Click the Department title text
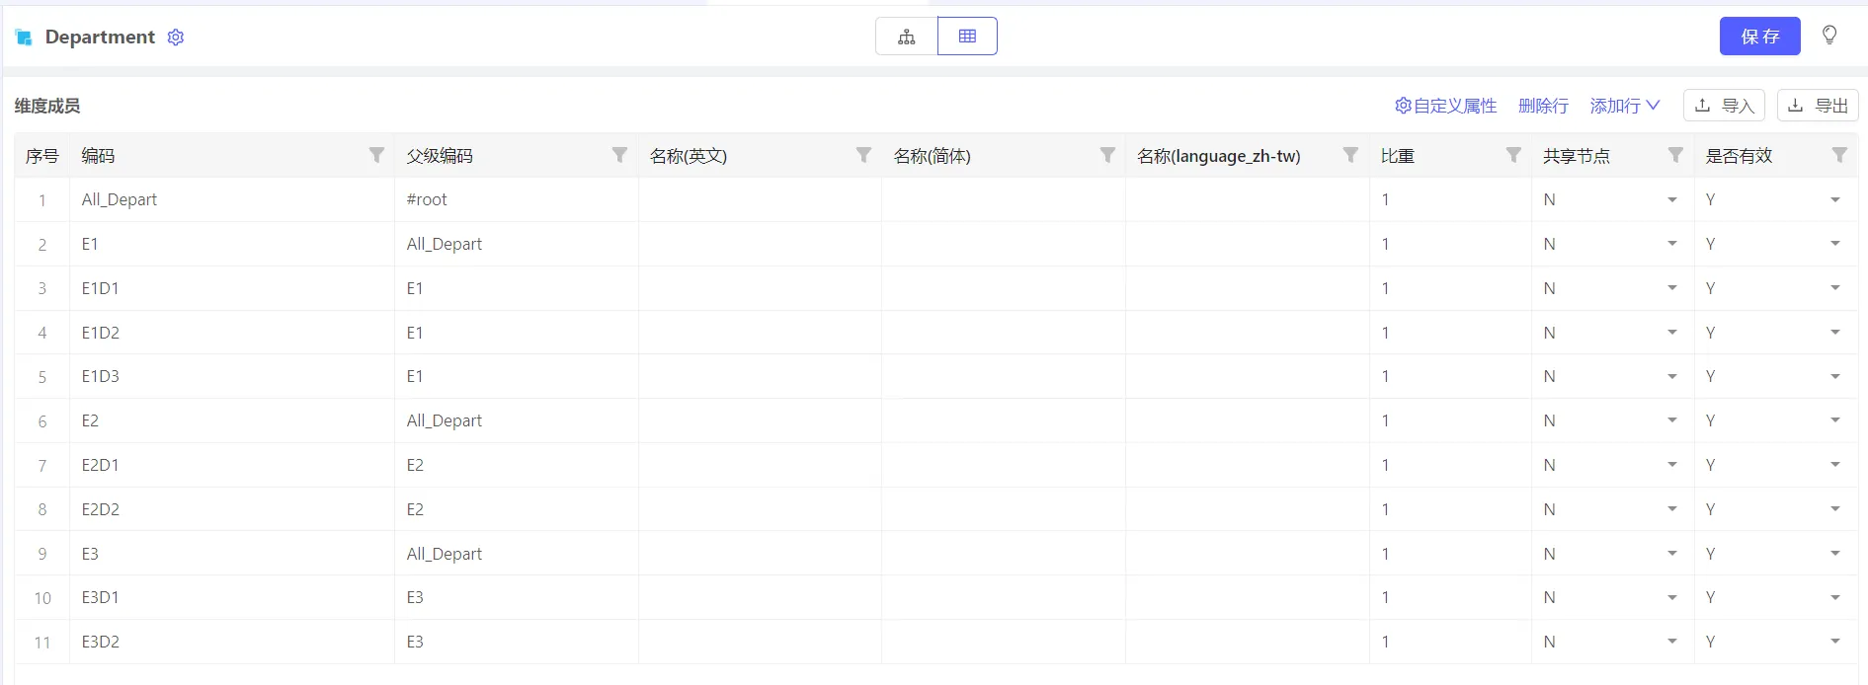The image size is (1868, 685). tap(100, 38)
